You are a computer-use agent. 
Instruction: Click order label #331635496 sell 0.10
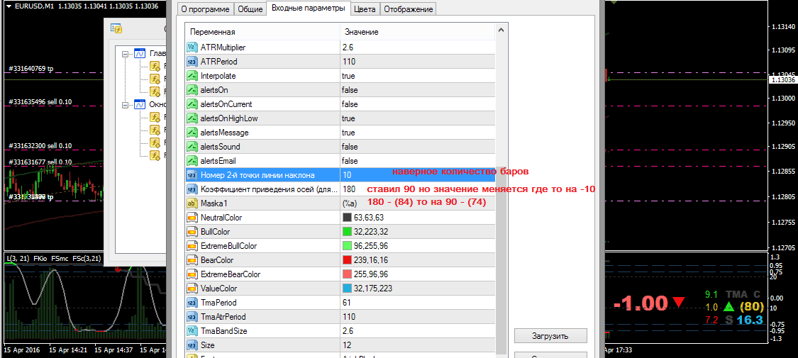[x=40, y=101]
